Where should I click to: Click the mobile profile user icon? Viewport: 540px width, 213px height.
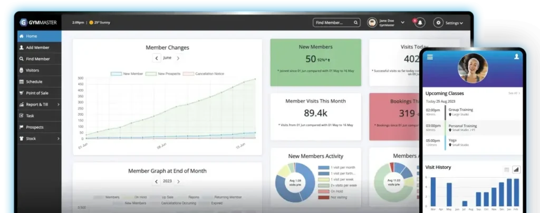516,57
